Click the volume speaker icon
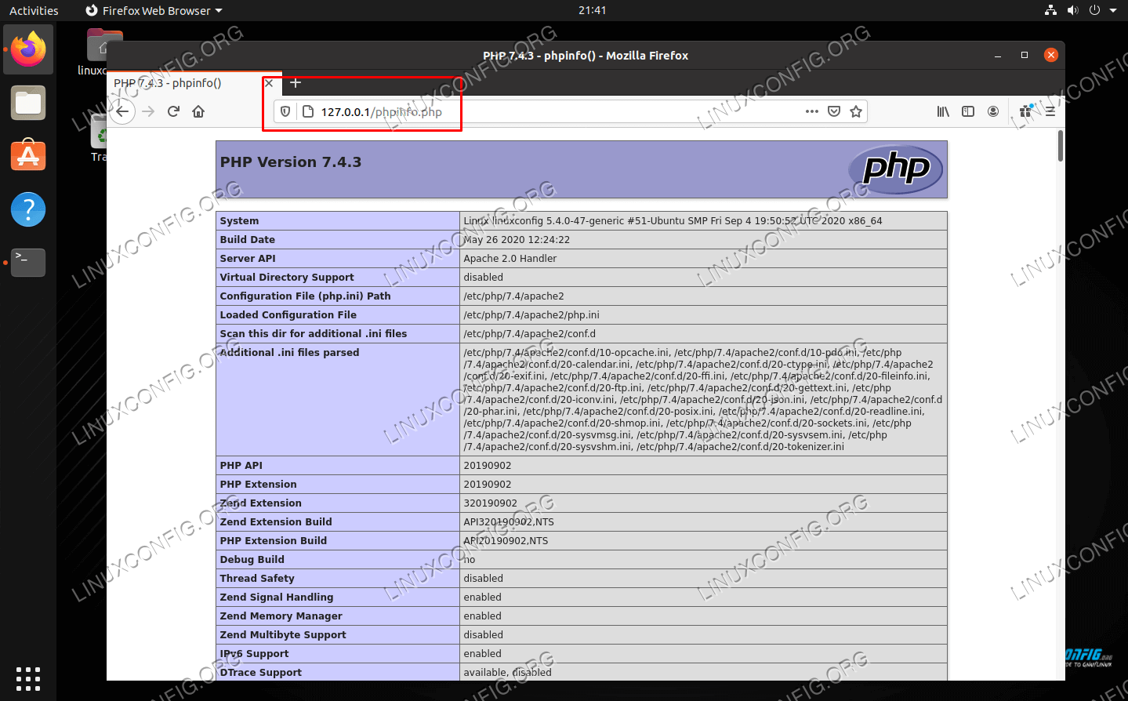Viewport: 1128px width, 701px height. 1072,10
